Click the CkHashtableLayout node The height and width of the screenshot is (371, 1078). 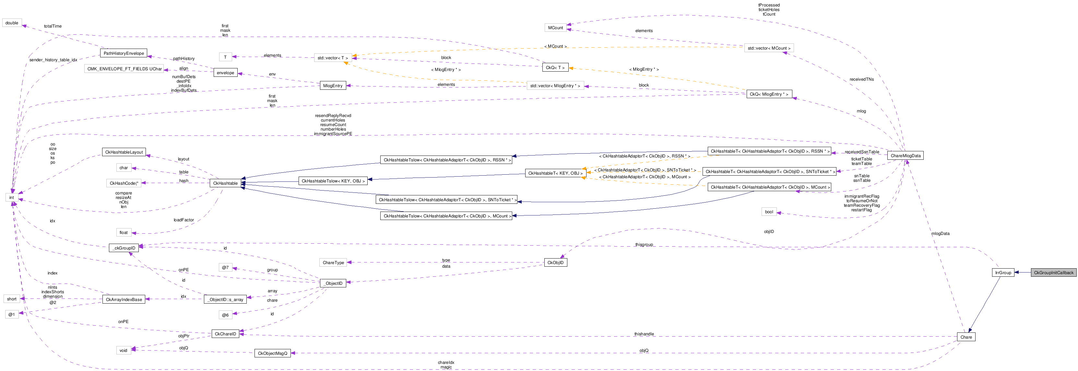click(x=124, y=152)
